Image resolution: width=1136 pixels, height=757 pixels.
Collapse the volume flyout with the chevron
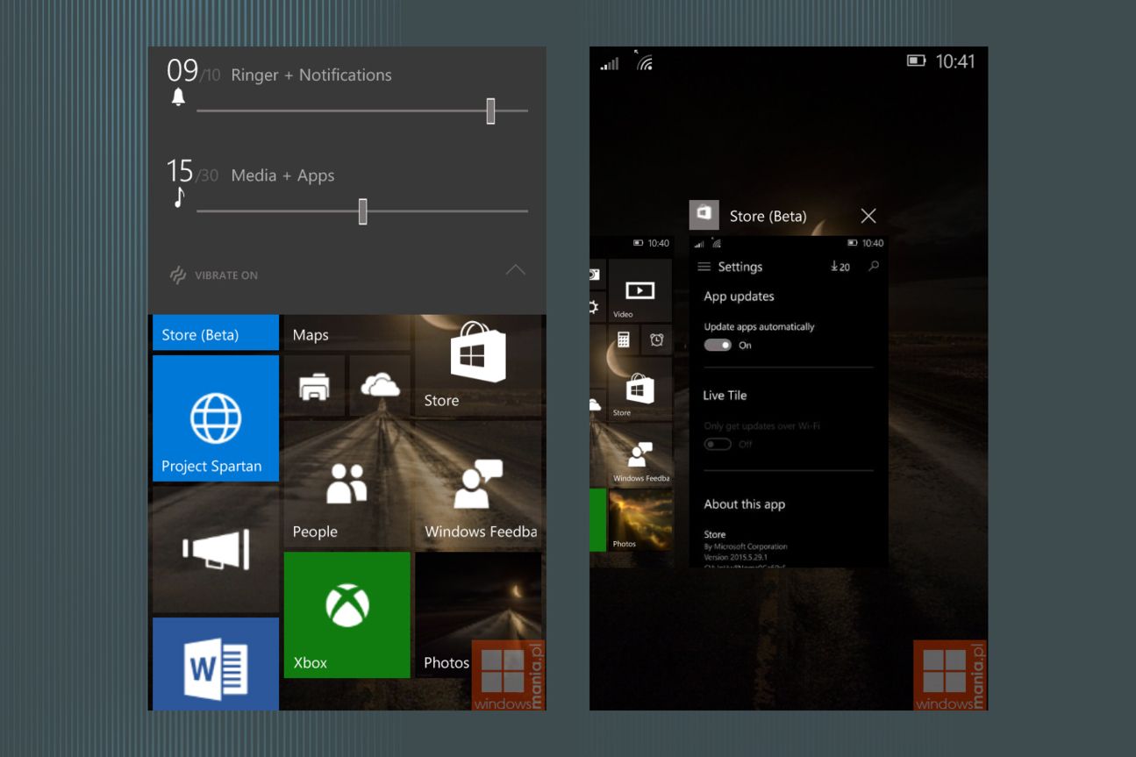516,270
